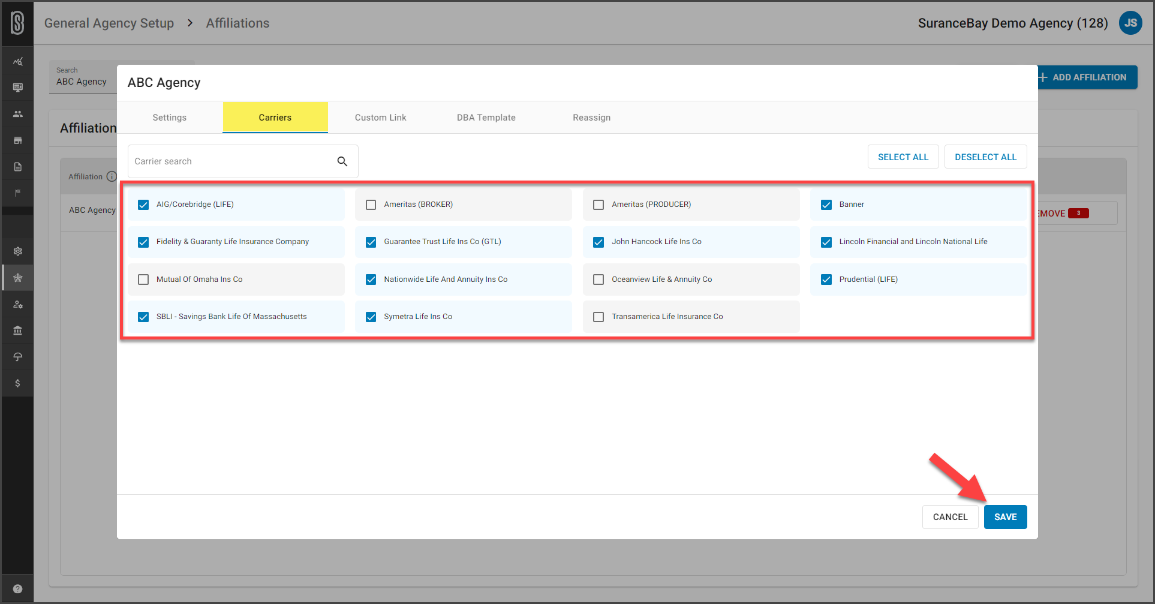The image size is (1155, 604).
Task: Switch to the Settings tab
Action: click(x=170, y=118)
